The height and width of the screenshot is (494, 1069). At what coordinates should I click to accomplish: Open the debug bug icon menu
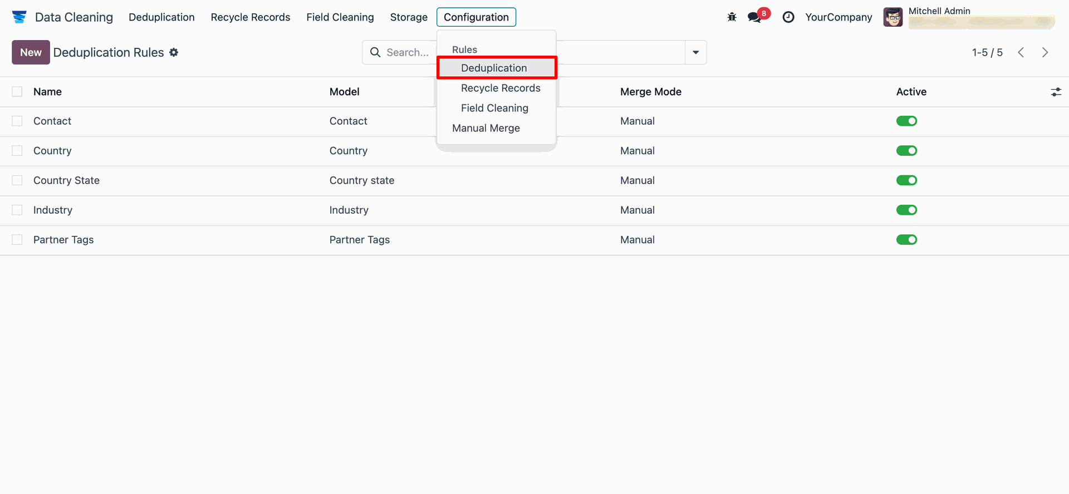[732, 17]
